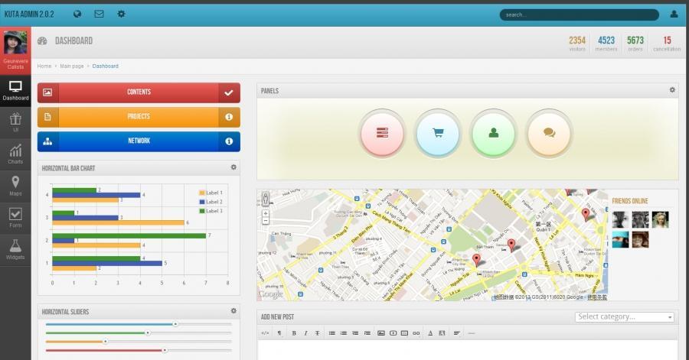Screen dimensions: 689x360
Task: Open Form in the sidebar
Action: pos(15,219)
